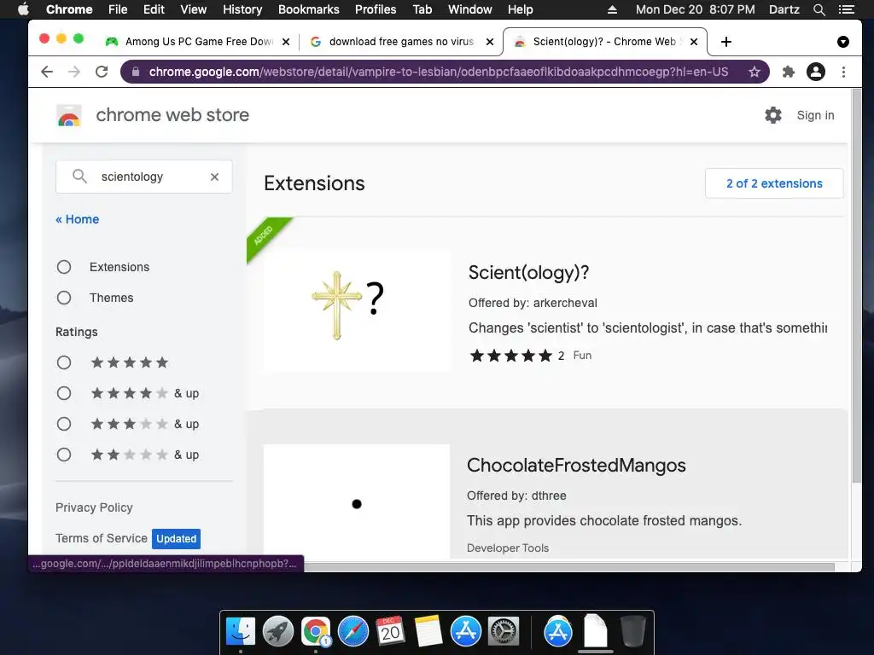Filter by four stars & up
874x655 pixels.
coord(64,394)
